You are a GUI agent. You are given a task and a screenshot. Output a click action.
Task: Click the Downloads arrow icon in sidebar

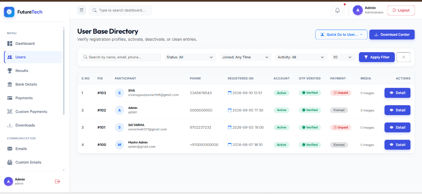click(x=10, y=125)
